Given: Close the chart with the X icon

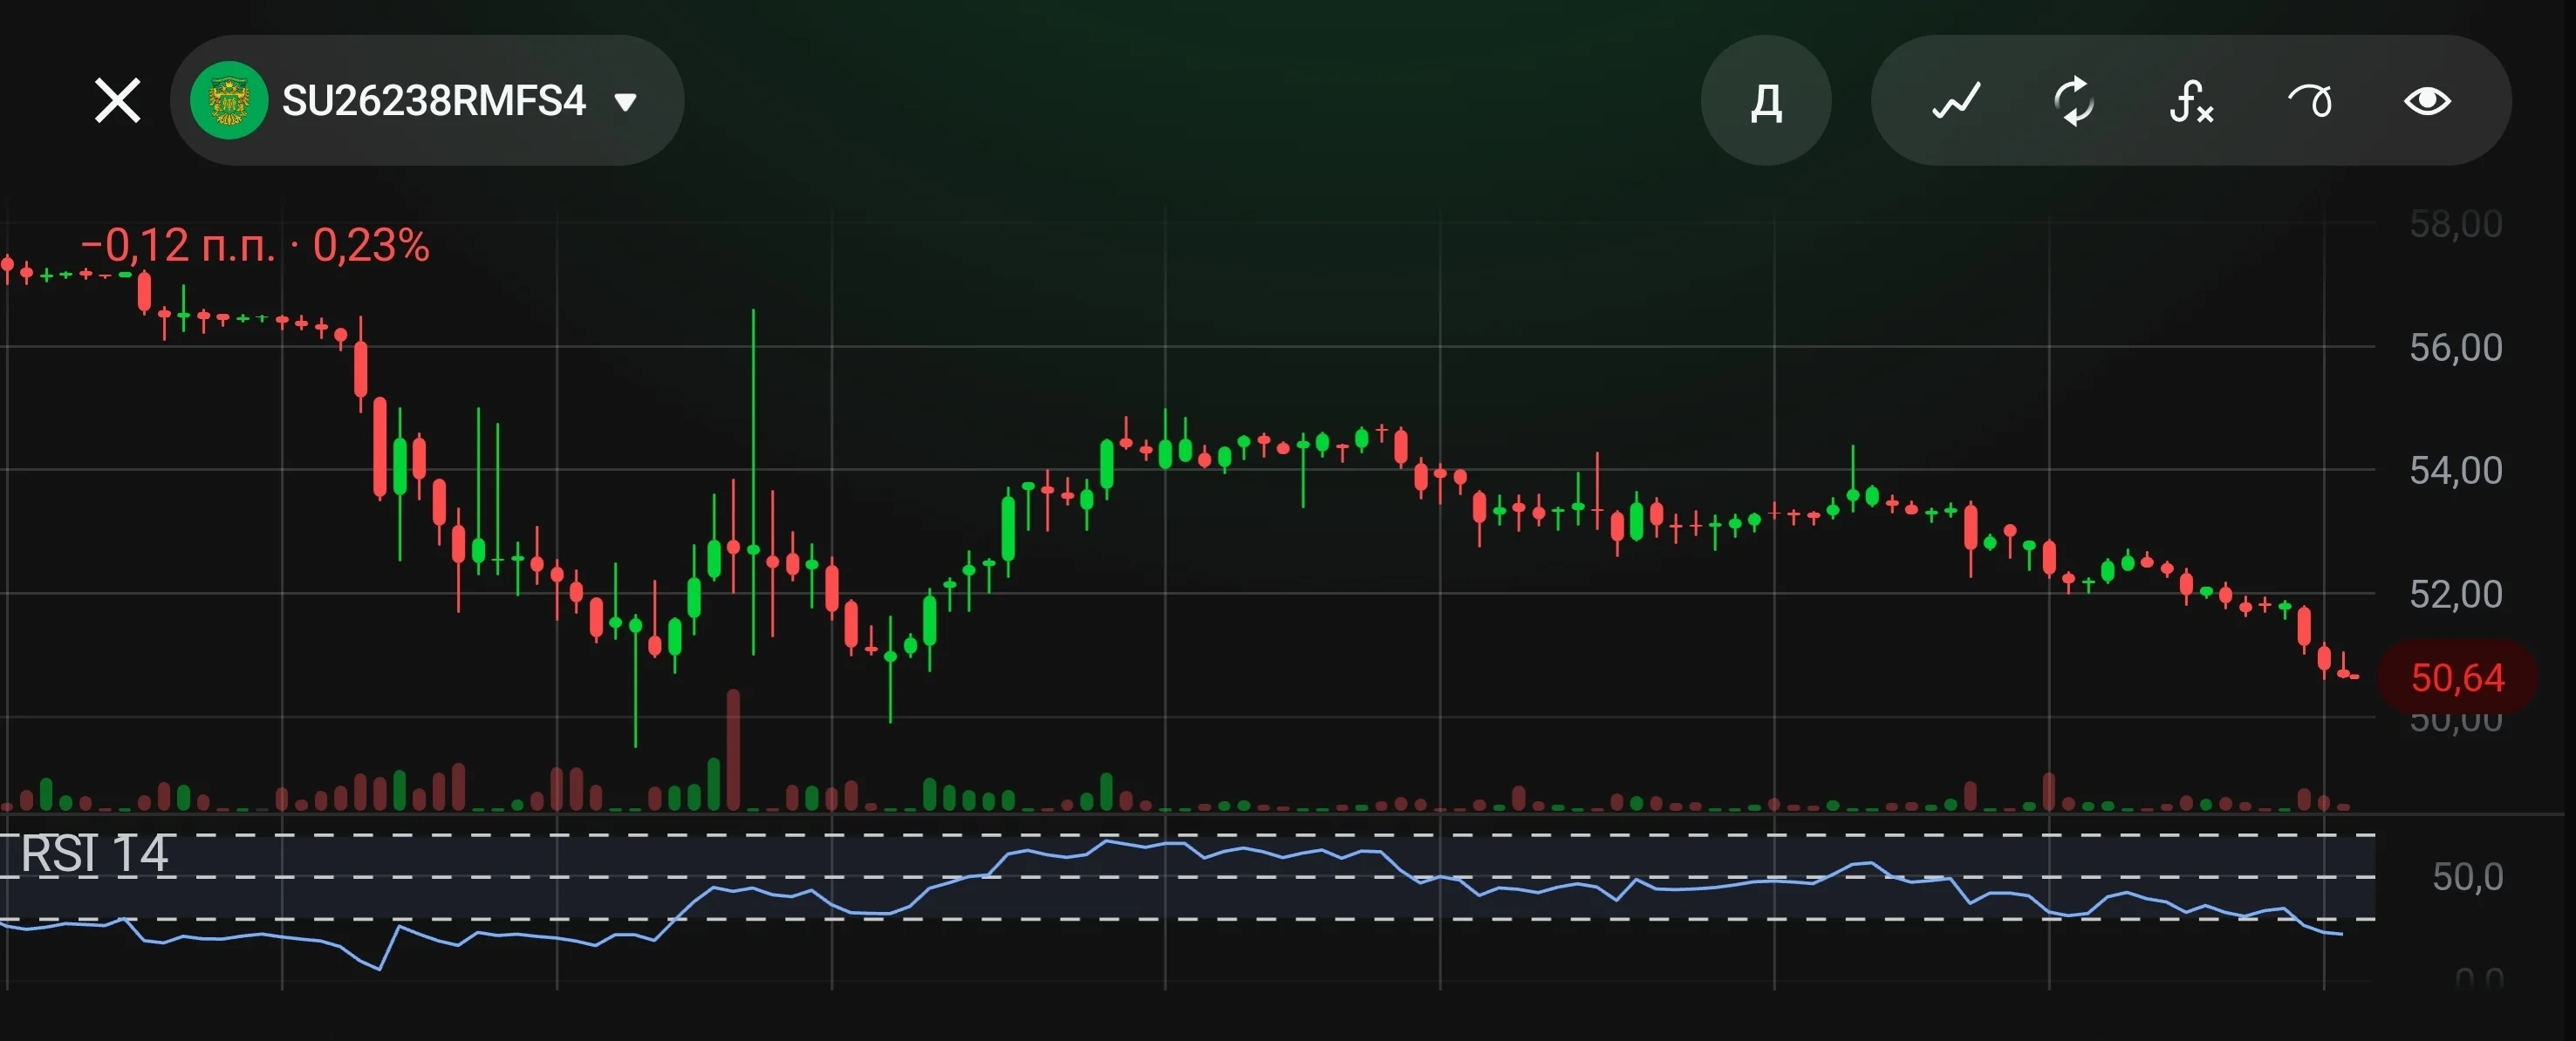Looking at the screenshot, I should [117, 101].
